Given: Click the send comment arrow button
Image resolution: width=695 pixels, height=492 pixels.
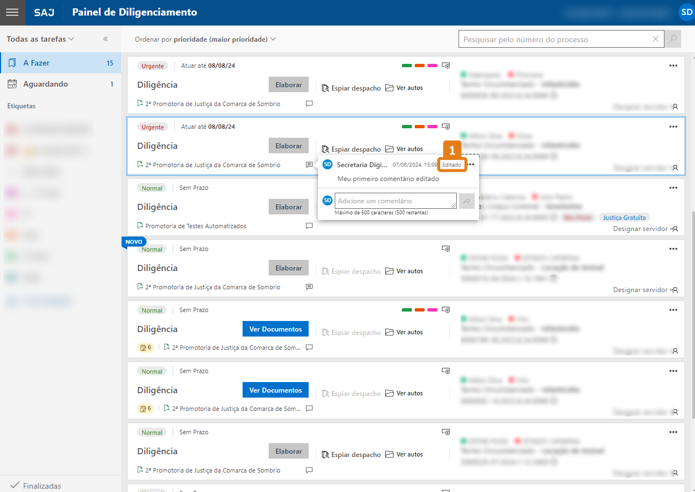Looking at the screenshot, I should point(467,201).
